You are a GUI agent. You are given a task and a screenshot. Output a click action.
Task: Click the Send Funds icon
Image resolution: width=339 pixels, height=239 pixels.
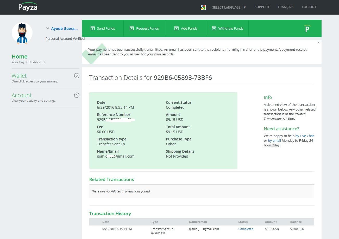coord(92,28)
